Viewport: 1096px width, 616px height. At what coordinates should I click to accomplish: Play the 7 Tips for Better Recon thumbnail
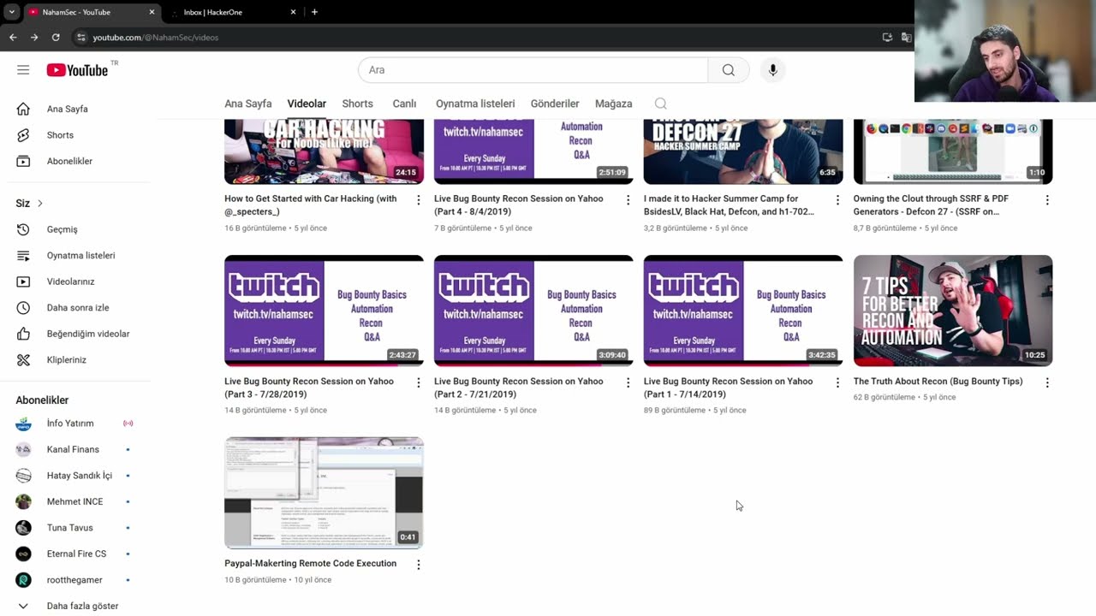(953, 311)
